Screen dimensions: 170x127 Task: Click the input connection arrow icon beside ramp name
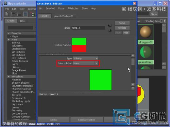pos(110,25)
